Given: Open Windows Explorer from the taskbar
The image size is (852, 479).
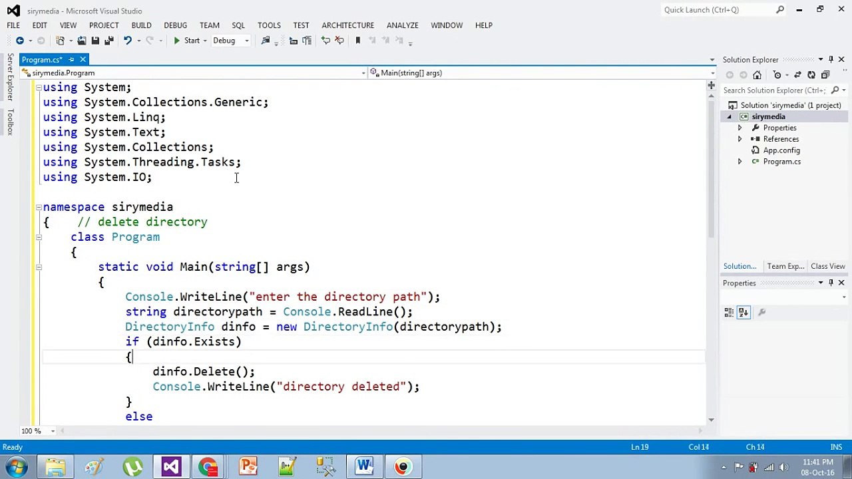Looking at the screenshot, I should point(56,466).
